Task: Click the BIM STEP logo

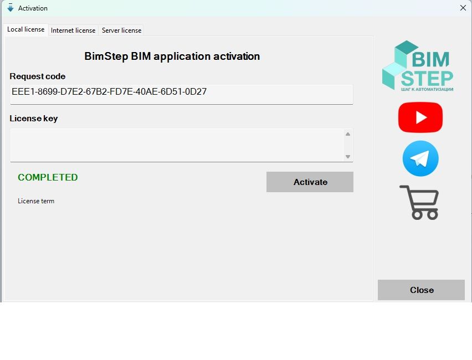Action: (418, 66)
